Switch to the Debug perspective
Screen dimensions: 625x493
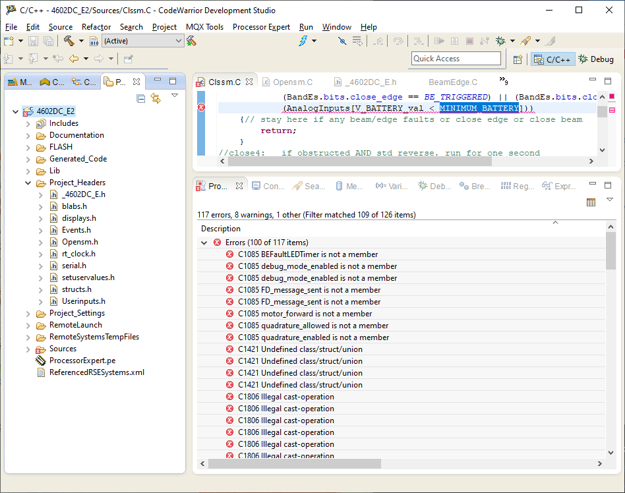[596, 59]
